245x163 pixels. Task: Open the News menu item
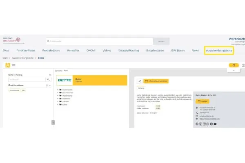195,51
